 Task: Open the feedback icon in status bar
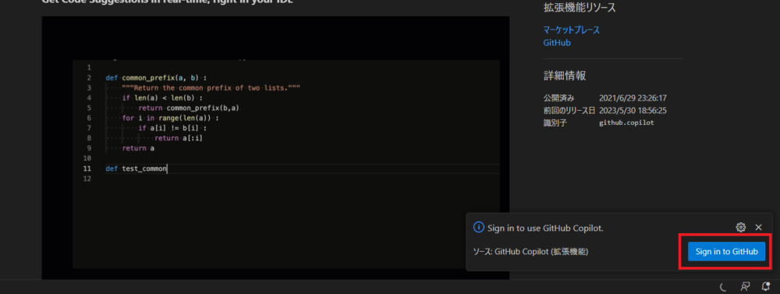(x=745, y=286)
